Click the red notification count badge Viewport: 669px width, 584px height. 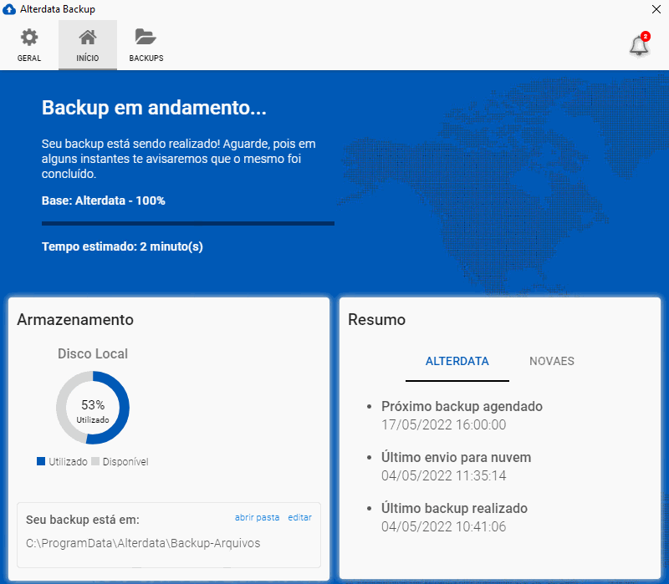click(x=645, y=37)
